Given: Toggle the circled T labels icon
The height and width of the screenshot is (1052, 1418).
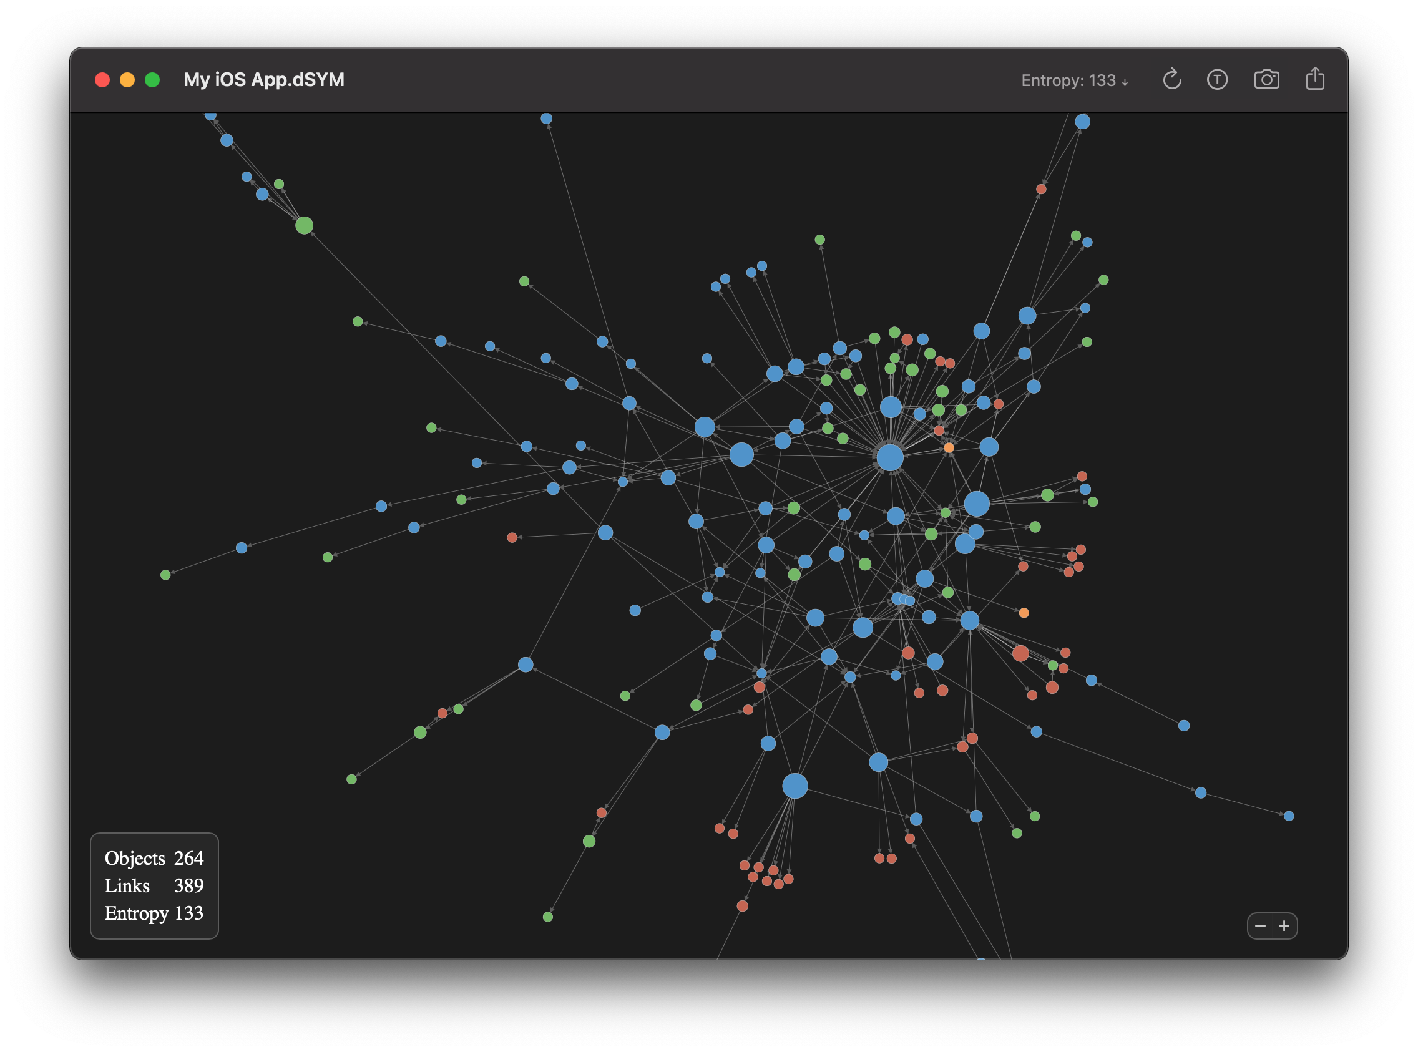Looking at the screenshot, I should pyautogui.click(x=1216, y=80).
